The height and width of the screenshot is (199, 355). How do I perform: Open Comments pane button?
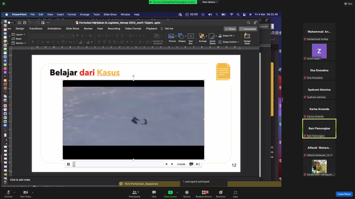pyautogui.click(x=248, y=29)
